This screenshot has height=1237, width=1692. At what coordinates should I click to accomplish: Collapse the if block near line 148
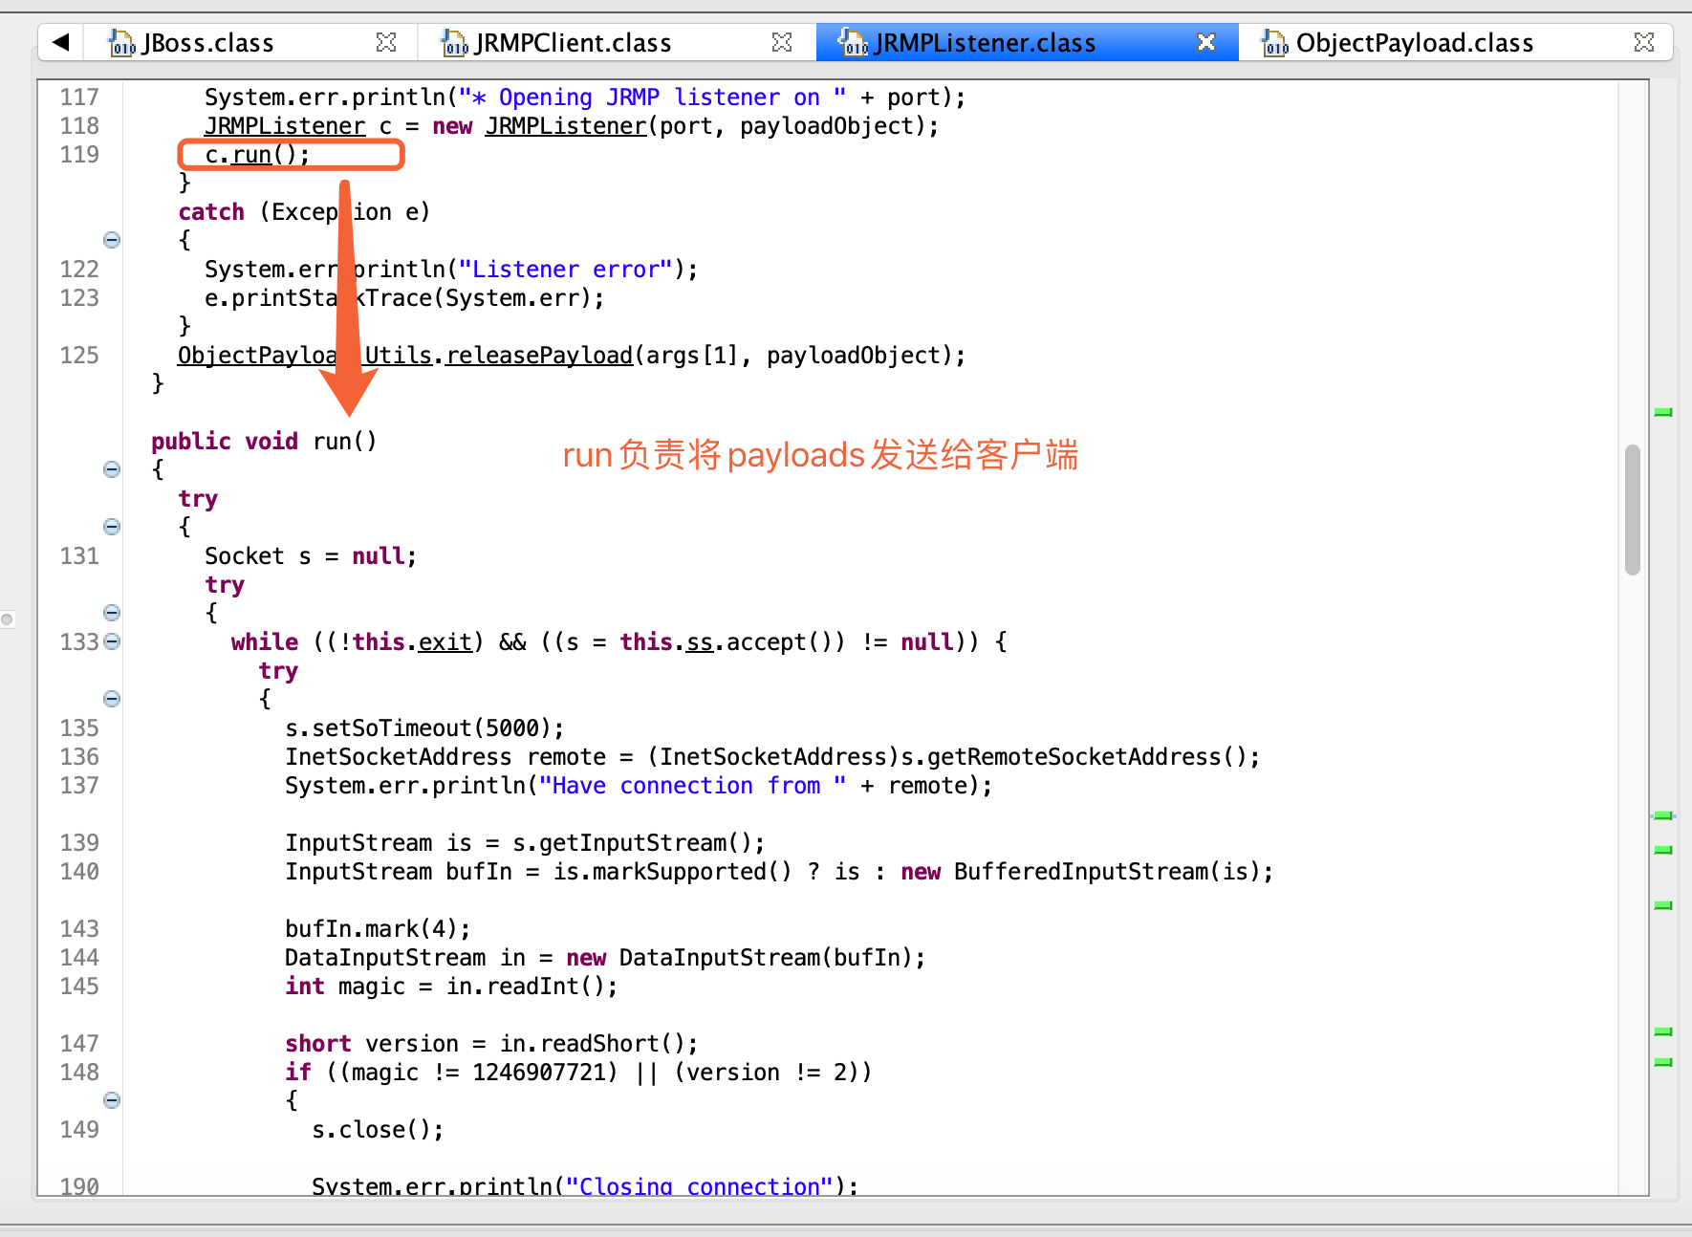point(112,1100)
